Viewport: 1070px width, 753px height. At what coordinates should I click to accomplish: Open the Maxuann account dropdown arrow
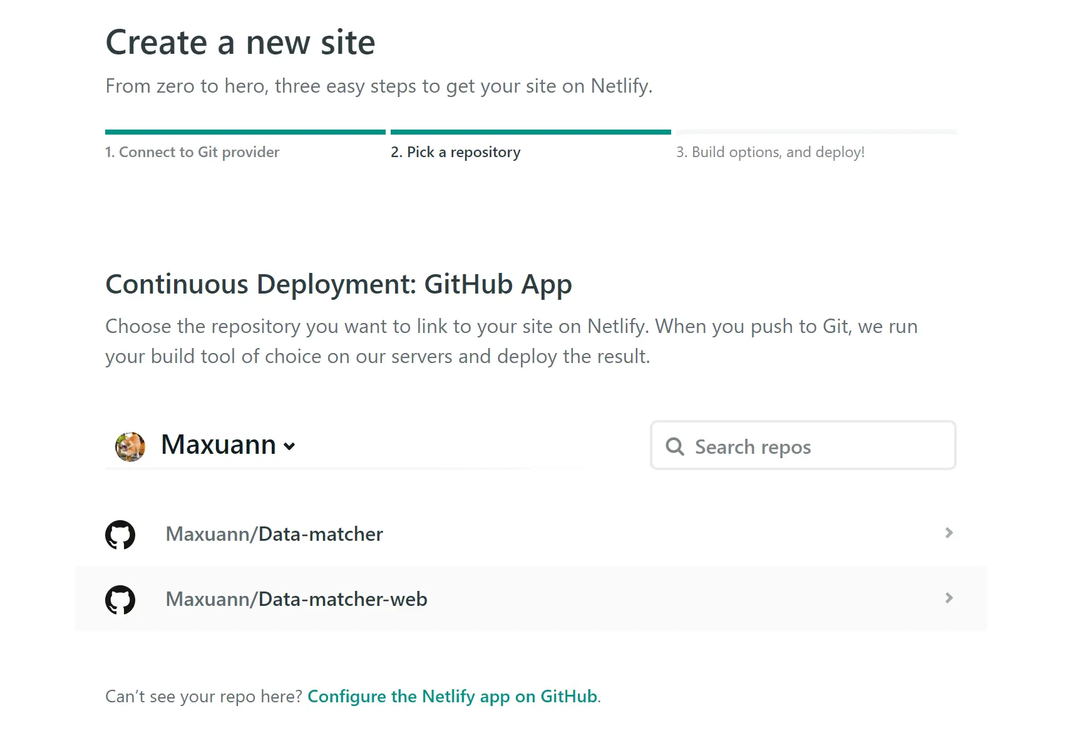pyautogui.click(x=289, y=446)
